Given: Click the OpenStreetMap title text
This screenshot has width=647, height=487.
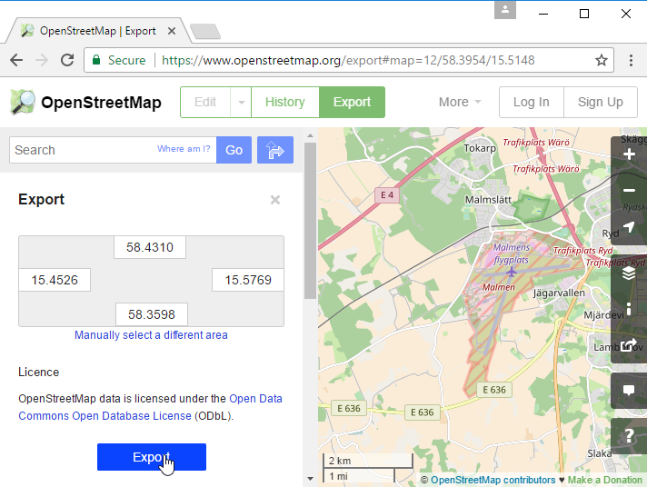Looking at the screenshot, I should (101, 103).
